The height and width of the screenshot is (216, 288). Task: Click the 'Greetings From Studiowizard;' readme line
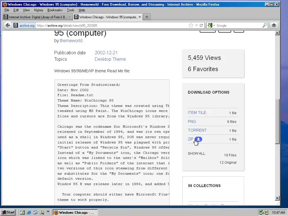click(x=89, y=85)
